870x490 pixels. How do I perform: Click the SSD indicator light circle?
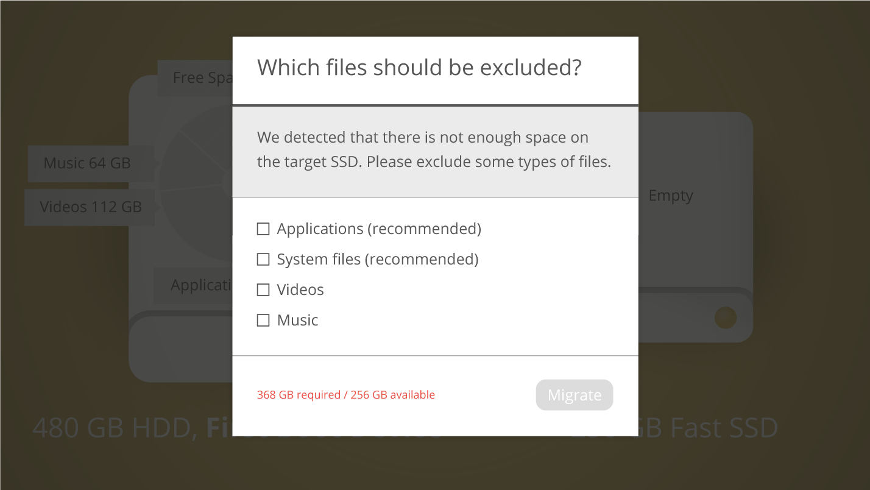click(726, 318)
